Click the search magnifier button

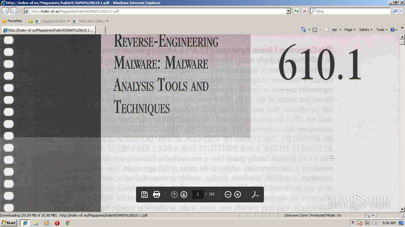[395, 11]
